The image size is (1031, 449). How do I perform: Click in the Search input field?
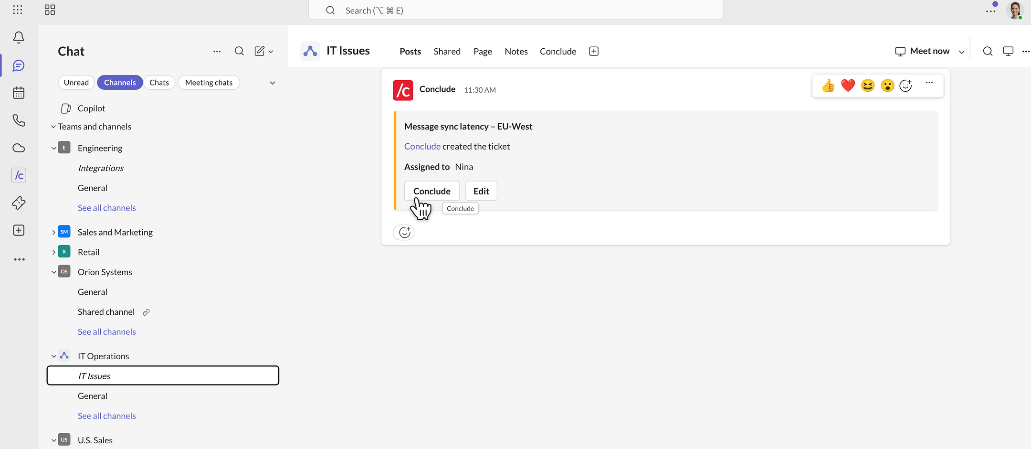pyautogui.click(x=515, y=10)
